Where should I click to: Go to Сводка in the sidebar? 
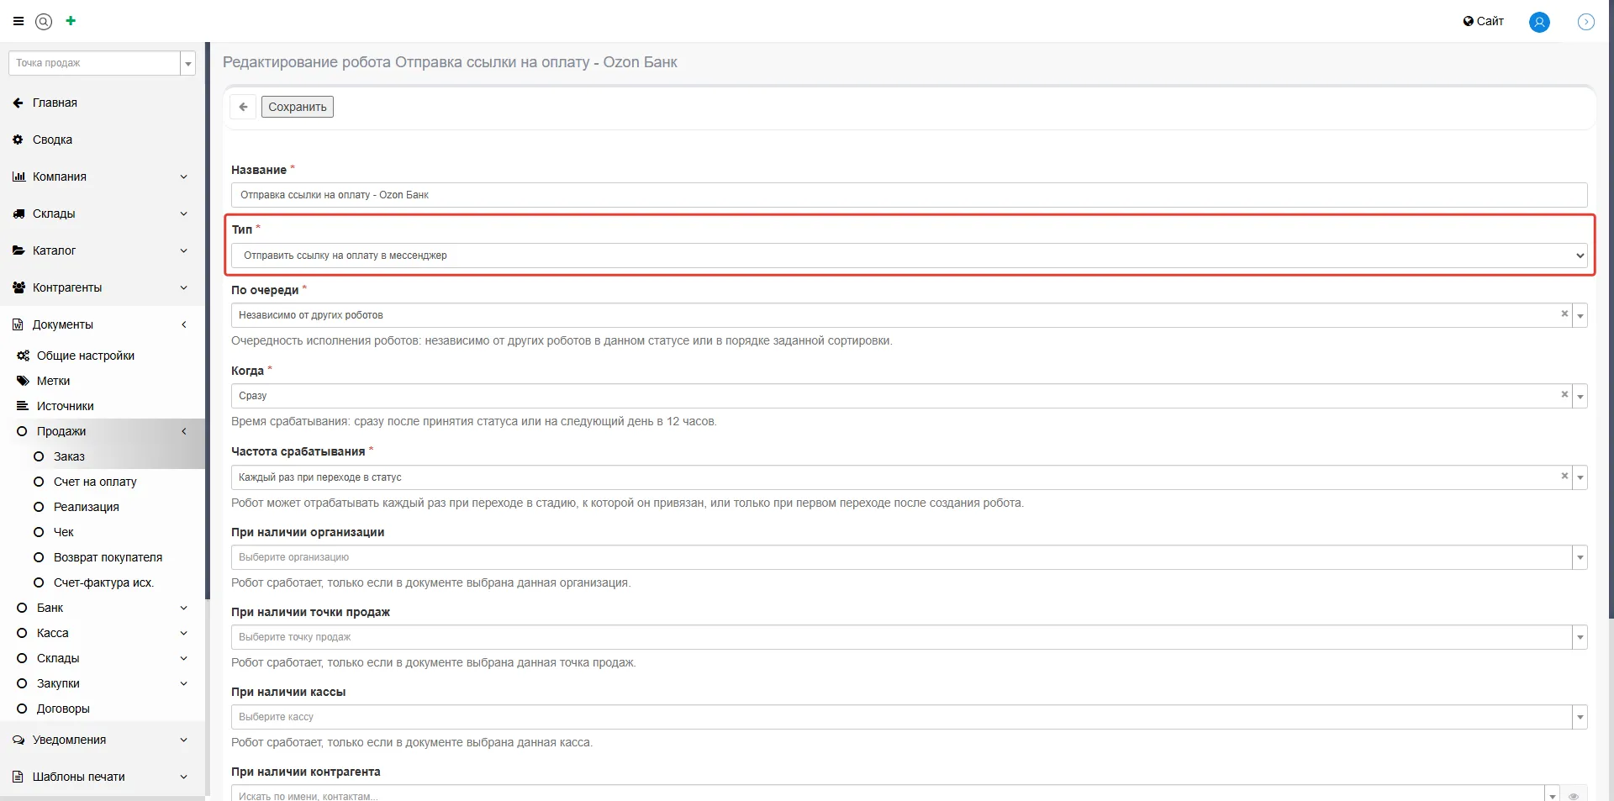[52, 140]
